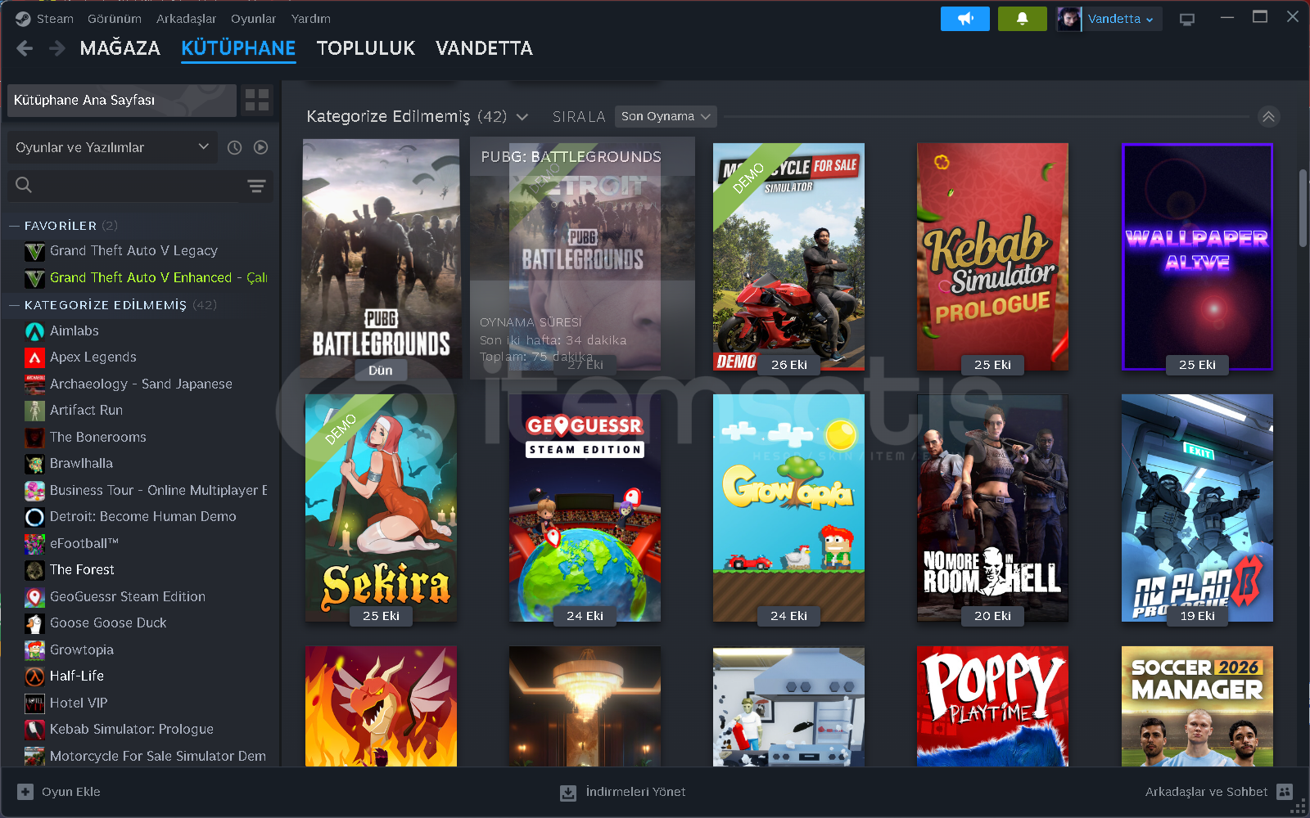Open the Motorcycle For Sale Simulator cover
The width and height of the screenshot is (1310, 818).
(x=788, y=257)
